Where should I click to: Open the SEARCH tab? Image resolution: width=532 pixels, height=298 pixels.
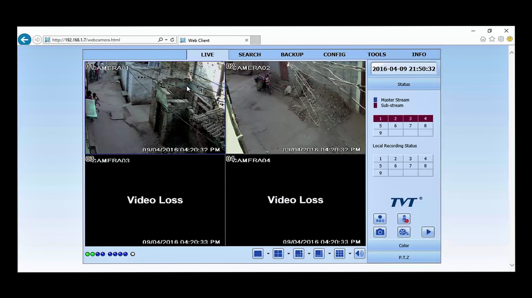click(x=249, y=54)
